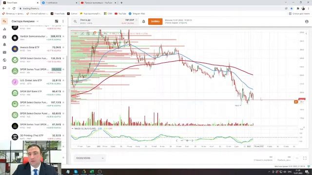Open Chrome three-dot menu
The height and width of the screenshot is (175, 312).
[x=309, y=9]
